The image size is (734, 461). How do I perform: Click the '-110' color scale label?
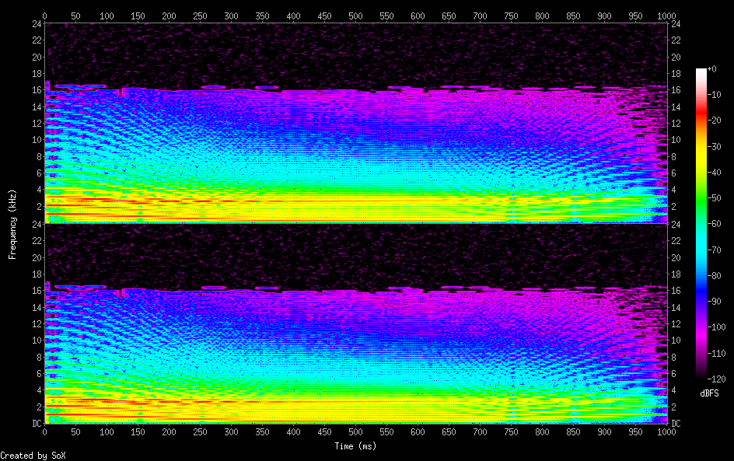coord(716,354)
